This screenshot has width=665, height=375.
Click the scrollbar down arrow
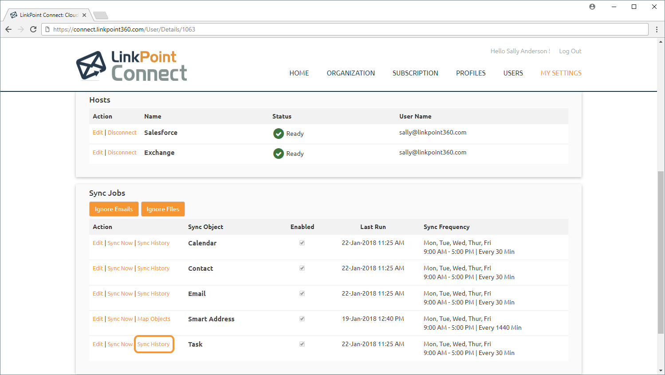[661, 371]
